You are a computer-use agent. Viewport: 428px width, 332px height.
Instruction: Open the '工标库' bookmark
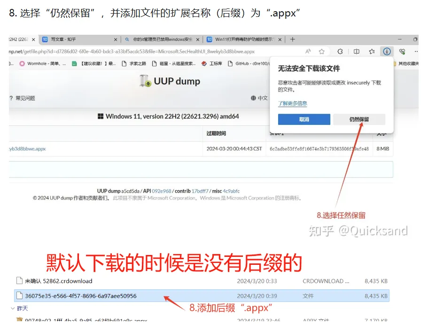[x=211, y=63]
